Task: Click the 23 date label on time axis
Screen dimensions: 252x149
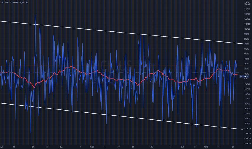Action: pyautogui.click(x=133, y=147)
